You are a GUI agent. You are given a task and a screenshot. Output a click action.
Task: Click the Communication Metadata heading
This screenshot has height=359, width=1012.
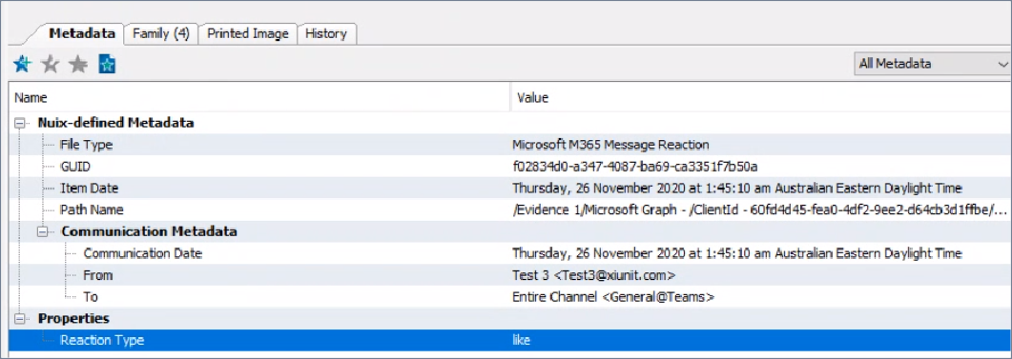pyautogui.click(x=149, y=231)
